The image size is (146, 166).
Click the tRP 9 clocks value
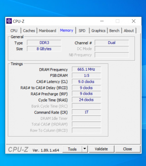[x=86, y=94]
